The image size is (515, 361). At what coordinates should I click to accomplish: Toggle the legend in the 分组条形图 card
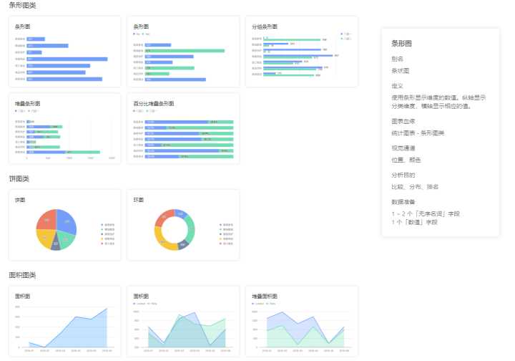click(346, 36)
